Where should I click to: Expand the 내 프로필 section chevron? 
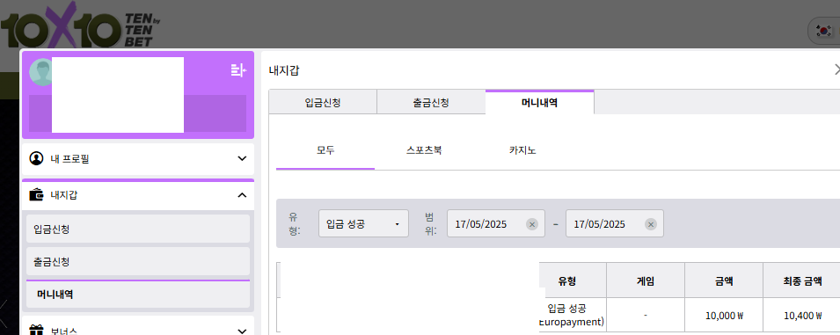pos(242,158)
